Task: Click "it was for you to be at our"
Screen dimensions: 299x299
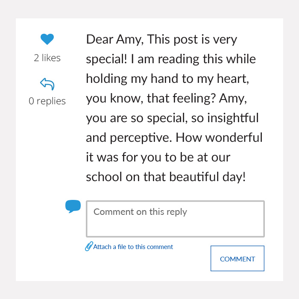Action: 158,157
